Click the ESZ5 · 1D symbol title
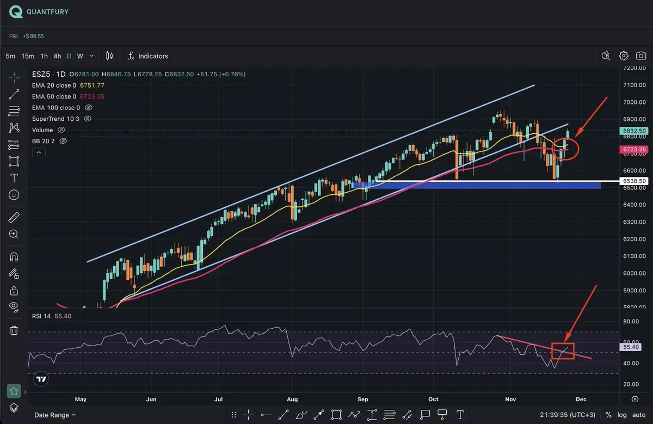This screenshot has height=424, width=653. pyautogui.click(x=50, y=74)
